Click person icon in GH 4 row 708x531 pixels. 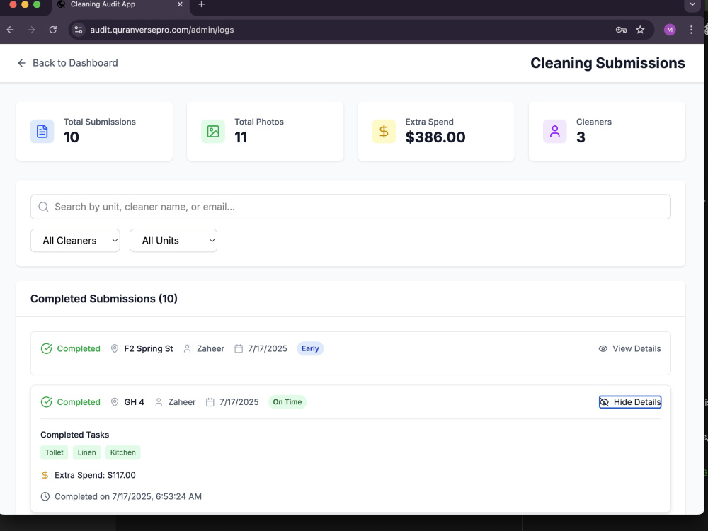pos(159,402)
